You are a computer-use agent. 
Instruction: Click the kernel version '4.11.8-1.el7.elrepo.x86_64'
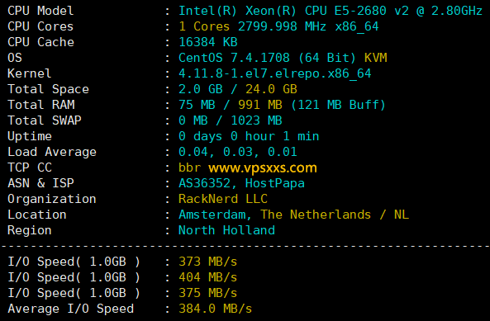pyautogui.click(x=275, y=74)
